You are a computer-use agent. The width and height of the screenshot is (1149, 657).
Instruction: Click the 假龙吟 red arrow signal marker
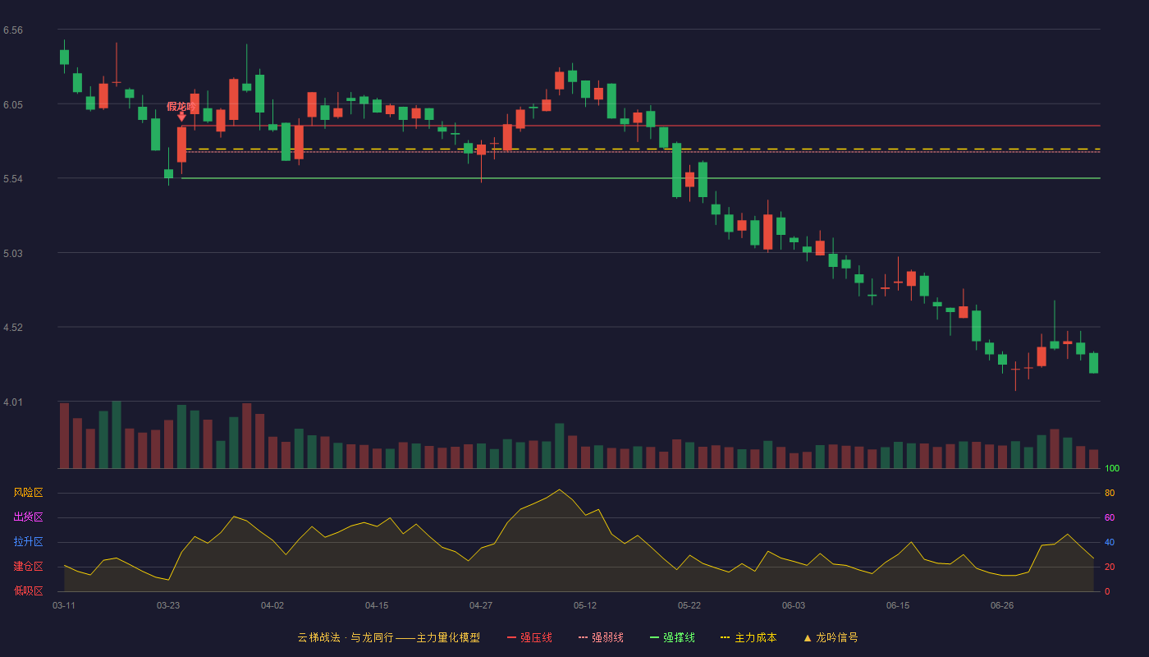pos(181,117)
